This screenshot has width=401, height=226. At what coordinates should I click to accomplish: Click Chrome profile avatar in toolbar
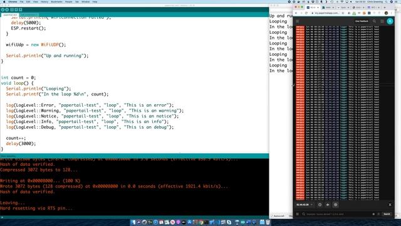(x=386, y=13)
